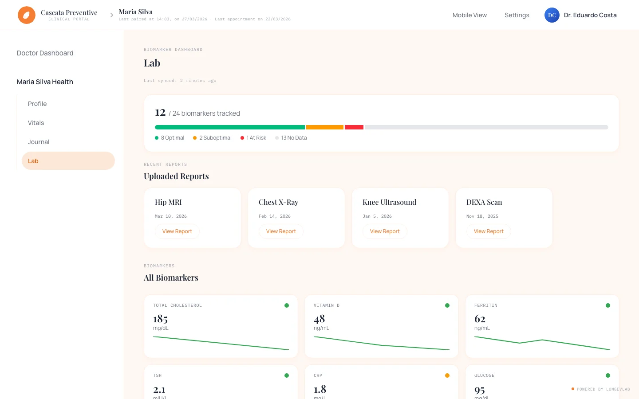Click the Maria Silva patient name in header
This screenshot has height=399, width=639.
tap(136, 12)
